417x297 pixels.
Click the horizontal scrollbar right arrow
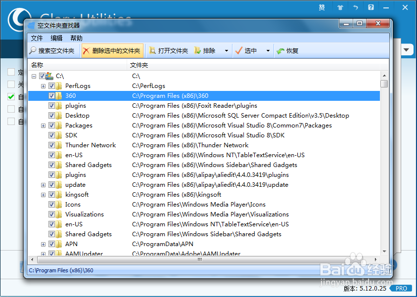375,259
